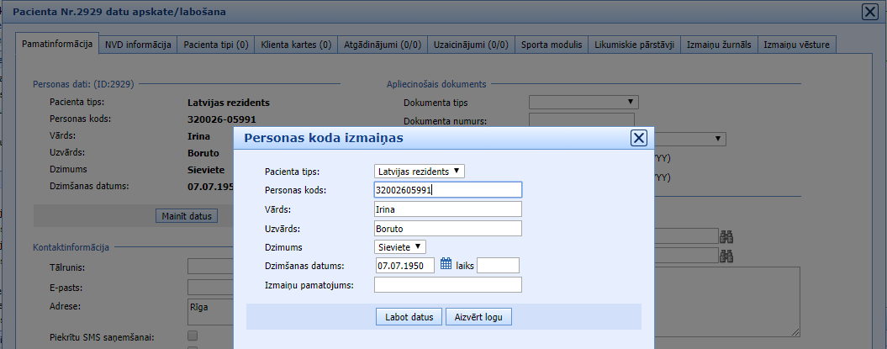
Task: Close the Personas koda izmaiņas dialog
Action: click(638, 139)
